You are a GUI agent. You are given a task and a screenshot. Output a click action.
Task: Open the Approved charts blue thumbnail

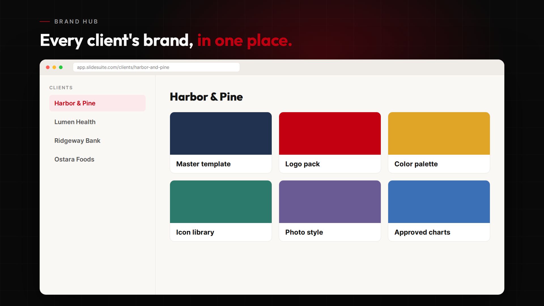click(x=439, y=202)
